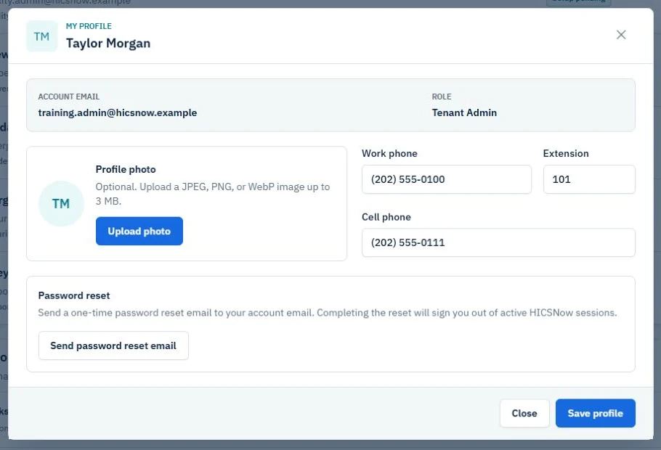Click the Close button in the dialog footer
Screen dimensions: 661x450
[x=524, y=413]
